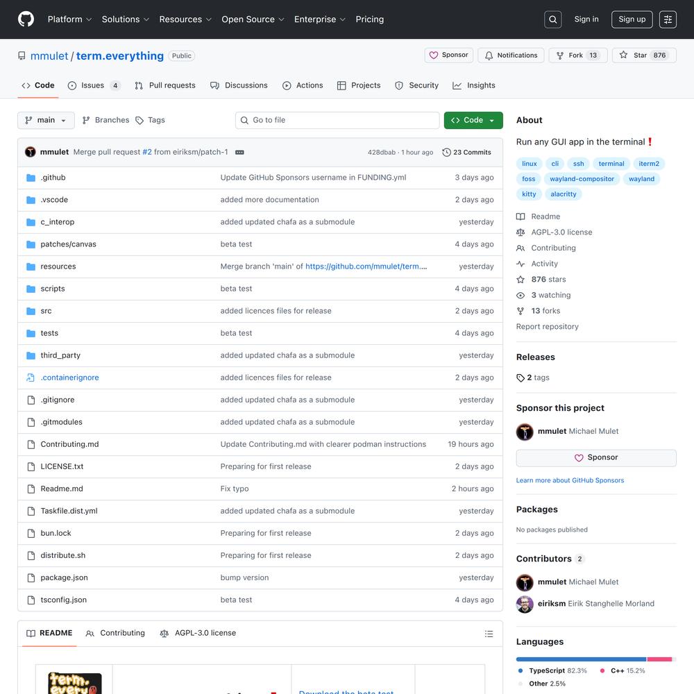Click eiriksm contributor avatar
The width and height of the screenshot is (694, 694).
click(x=525, y=604)
